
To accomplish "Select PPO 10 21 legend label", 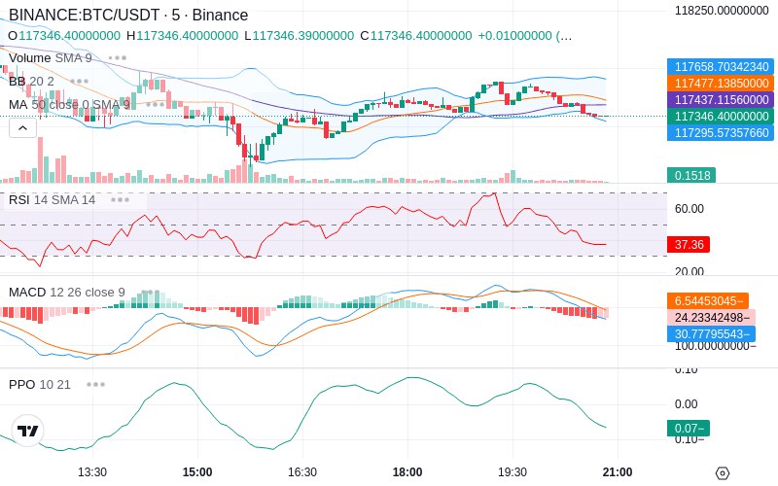I will coord(40,384).
